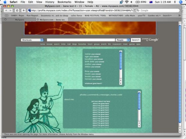Click the about me box scrollbar thumb

[139, 101]
